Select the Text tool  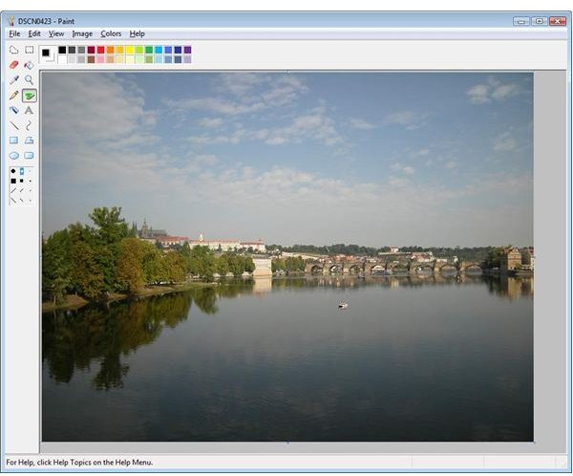(30, 110)
